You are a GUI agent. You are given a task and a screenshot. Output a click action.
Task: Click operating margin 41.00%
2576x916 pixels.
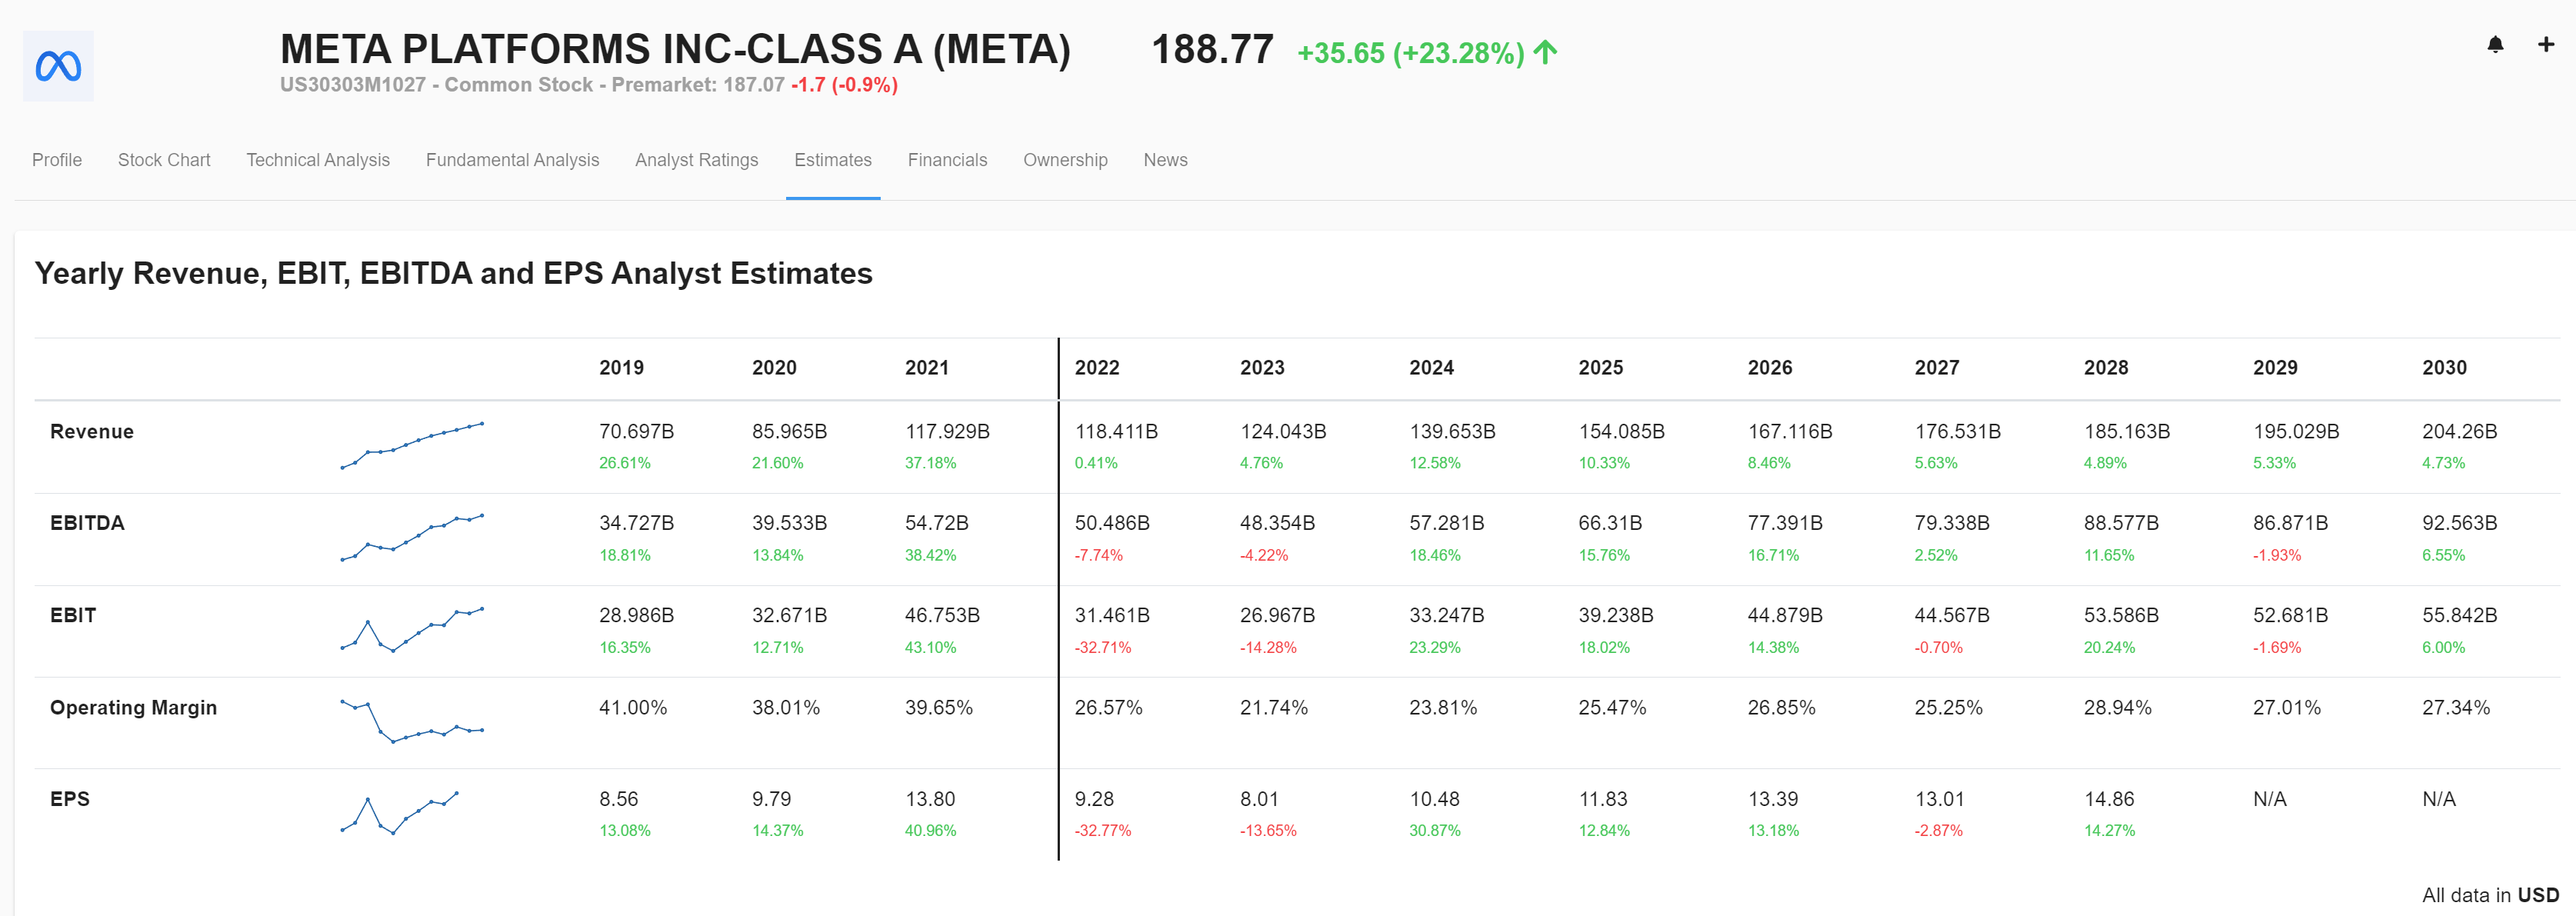(x=633, y=708)
